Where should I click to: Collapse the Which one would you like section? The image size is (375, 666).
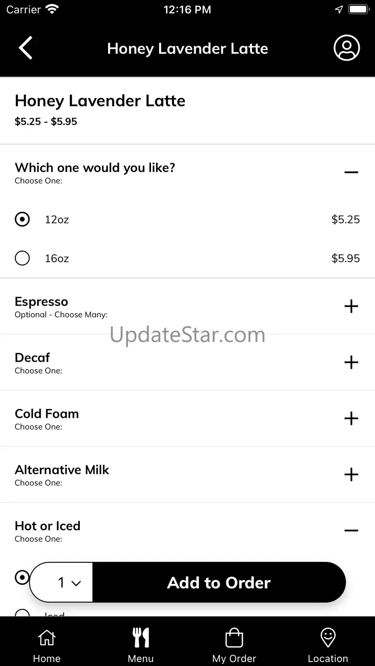[x=351, y=172]
